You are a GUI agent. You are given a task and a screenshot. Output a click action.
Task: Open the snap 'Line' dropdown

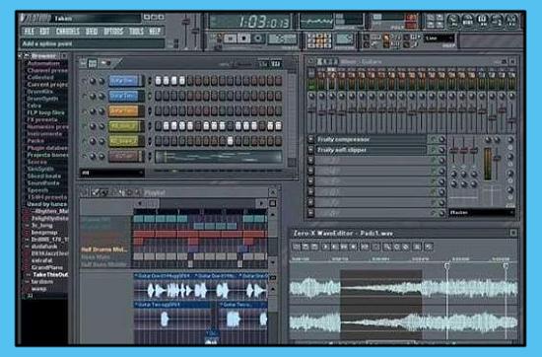(439, 38)
